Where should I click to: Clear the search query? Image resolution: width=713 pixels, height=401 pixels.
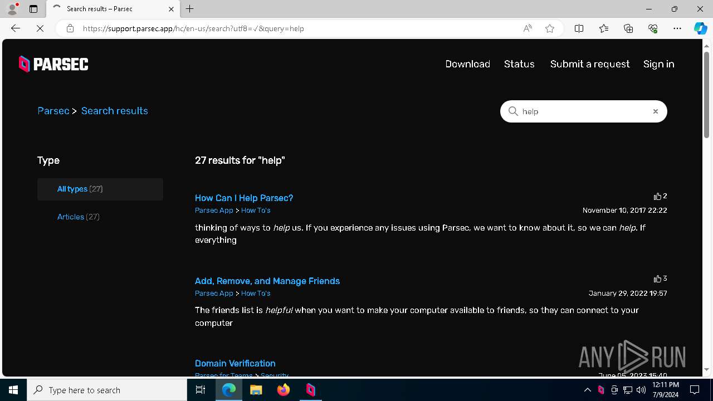[x=656, y=111]
